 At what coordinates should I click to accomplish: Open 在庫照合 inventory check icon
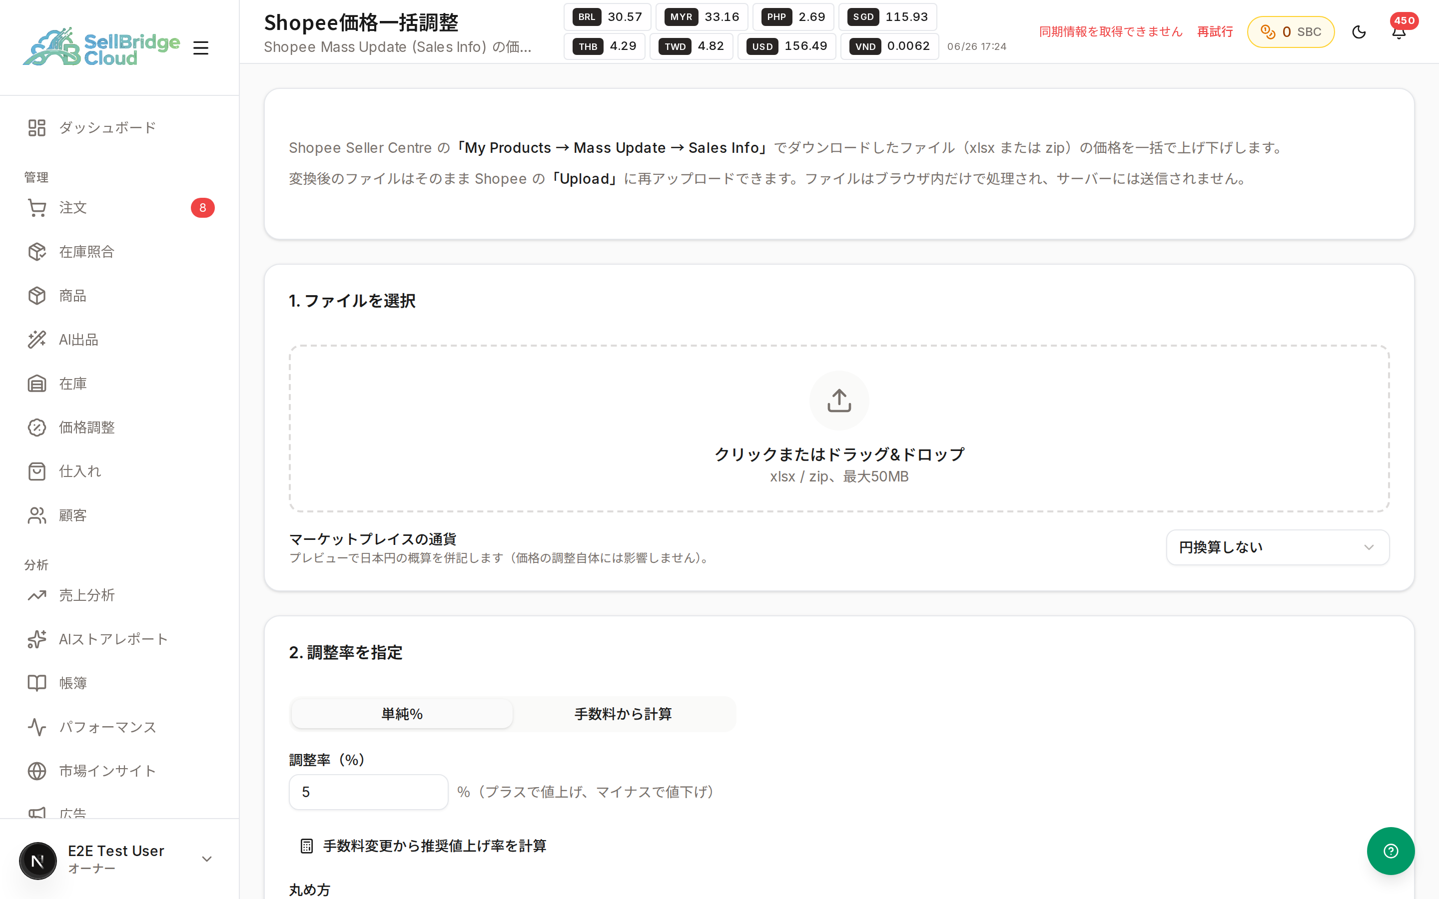[37, 252]
